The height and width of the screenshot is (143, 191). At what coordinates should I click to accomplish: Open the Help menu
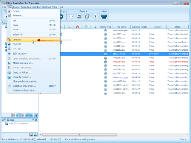tap(61, 7)
